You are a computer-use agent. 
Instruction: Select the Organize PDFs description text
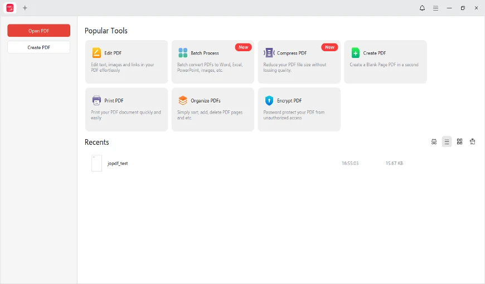(210, 115)
